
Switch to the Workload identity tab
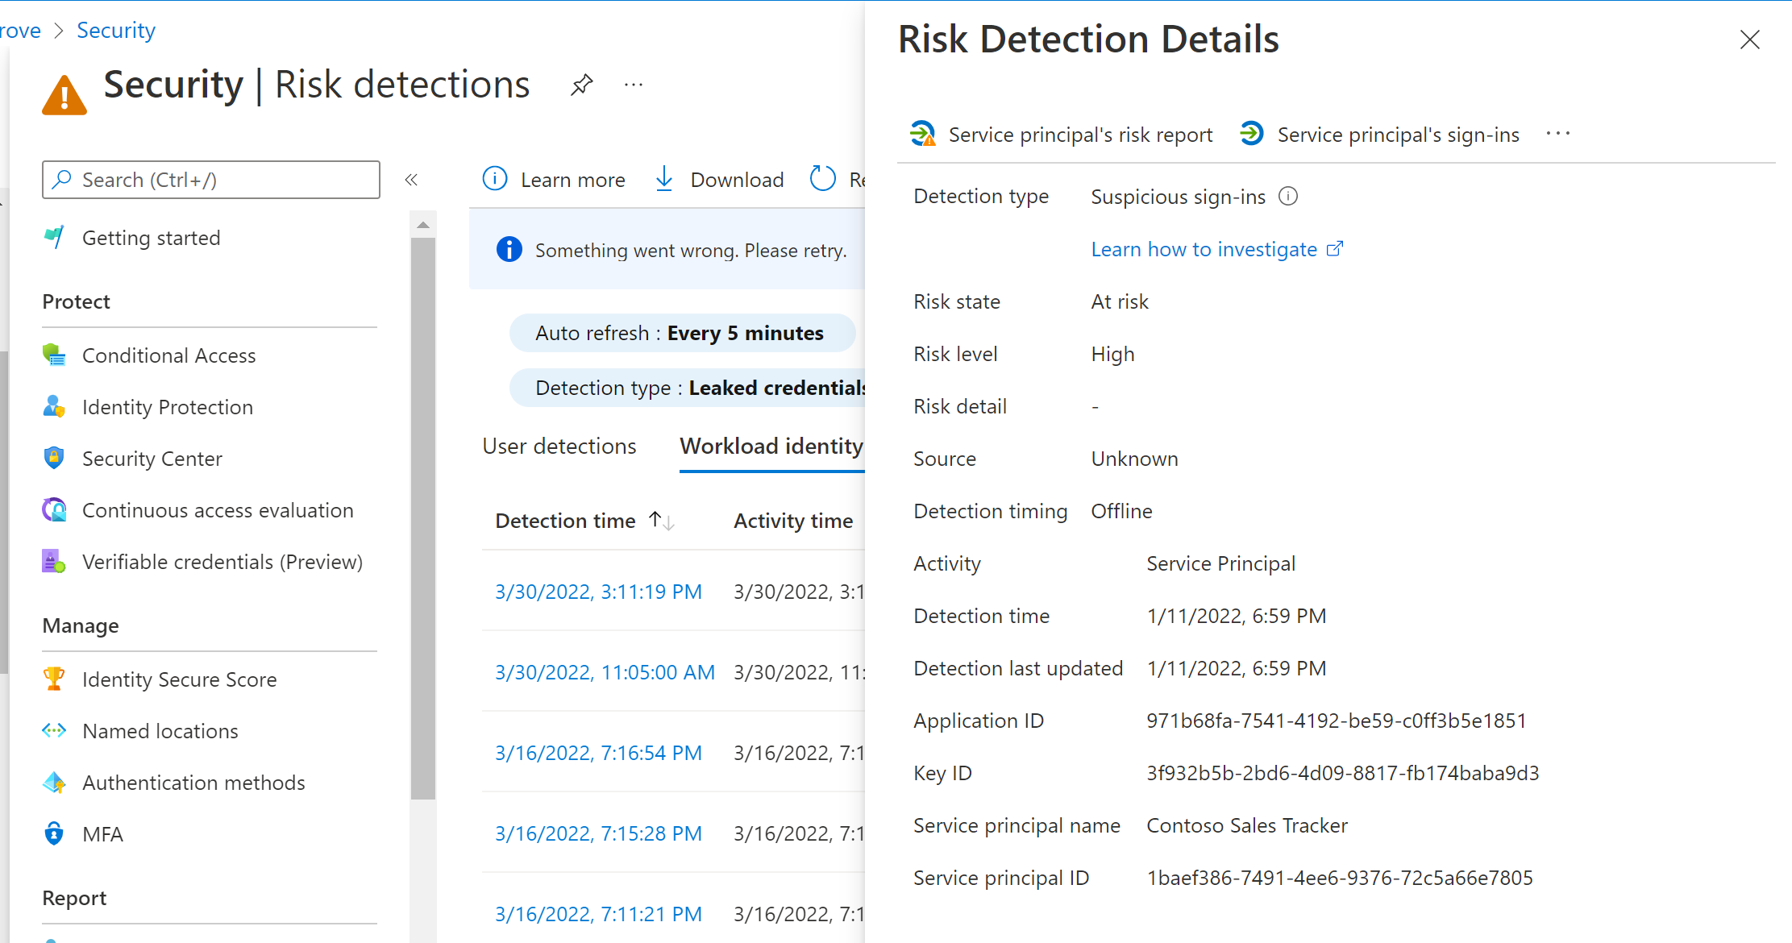pyautogui.click(x=771, y=446)
